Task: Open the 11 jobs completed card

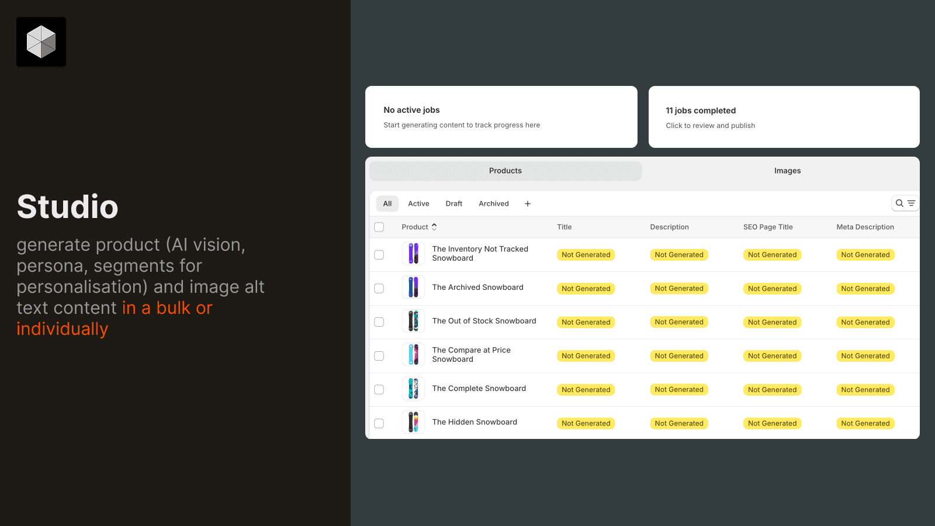Action: pos(784,117)
